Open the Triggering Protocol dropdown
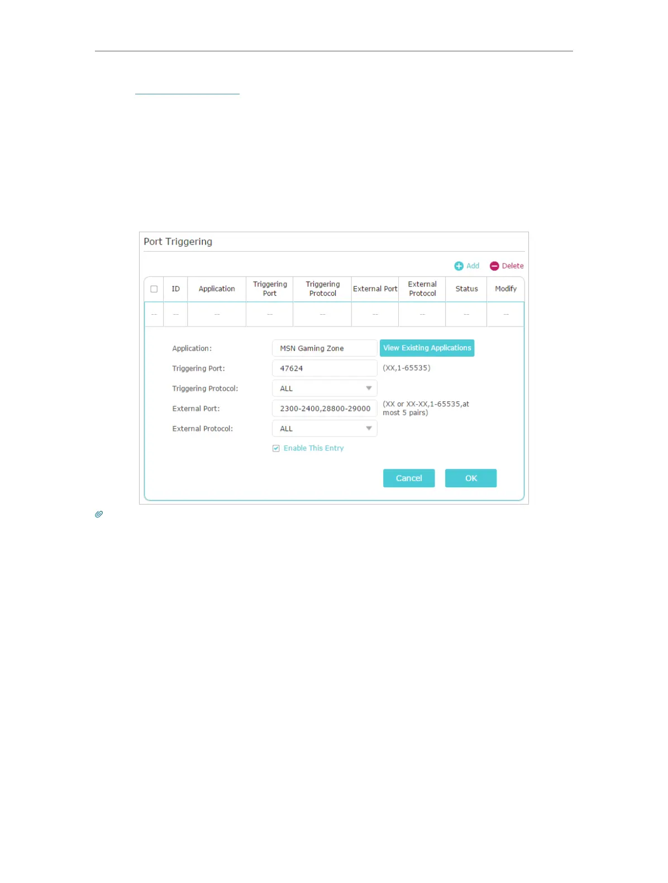The width and height of the screenshot is (668, 883). click(325, 388)
